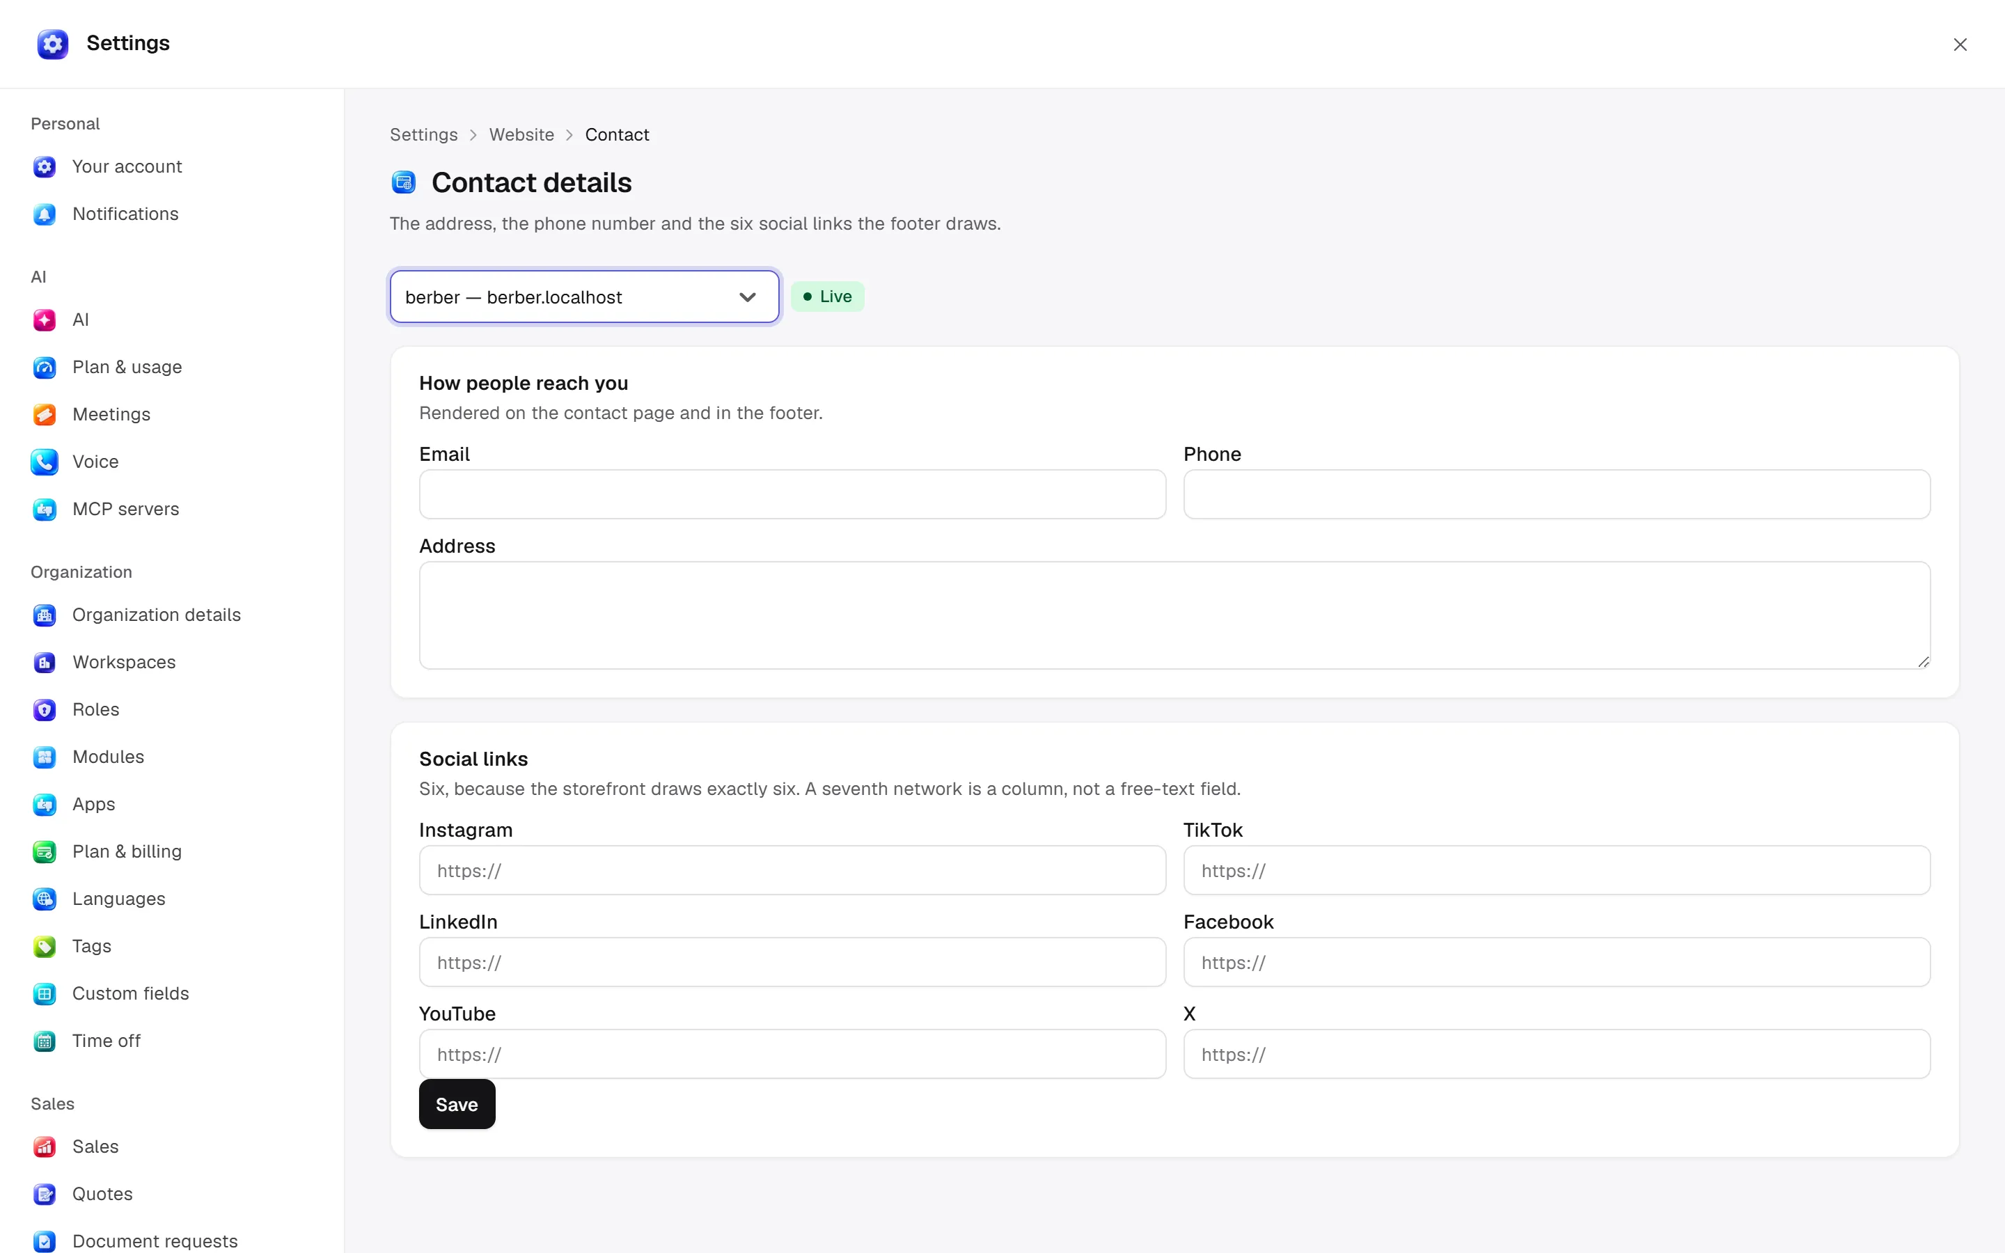Click the YouTube URL field
2005x1253 pixels.
(x=792, y=1054)
